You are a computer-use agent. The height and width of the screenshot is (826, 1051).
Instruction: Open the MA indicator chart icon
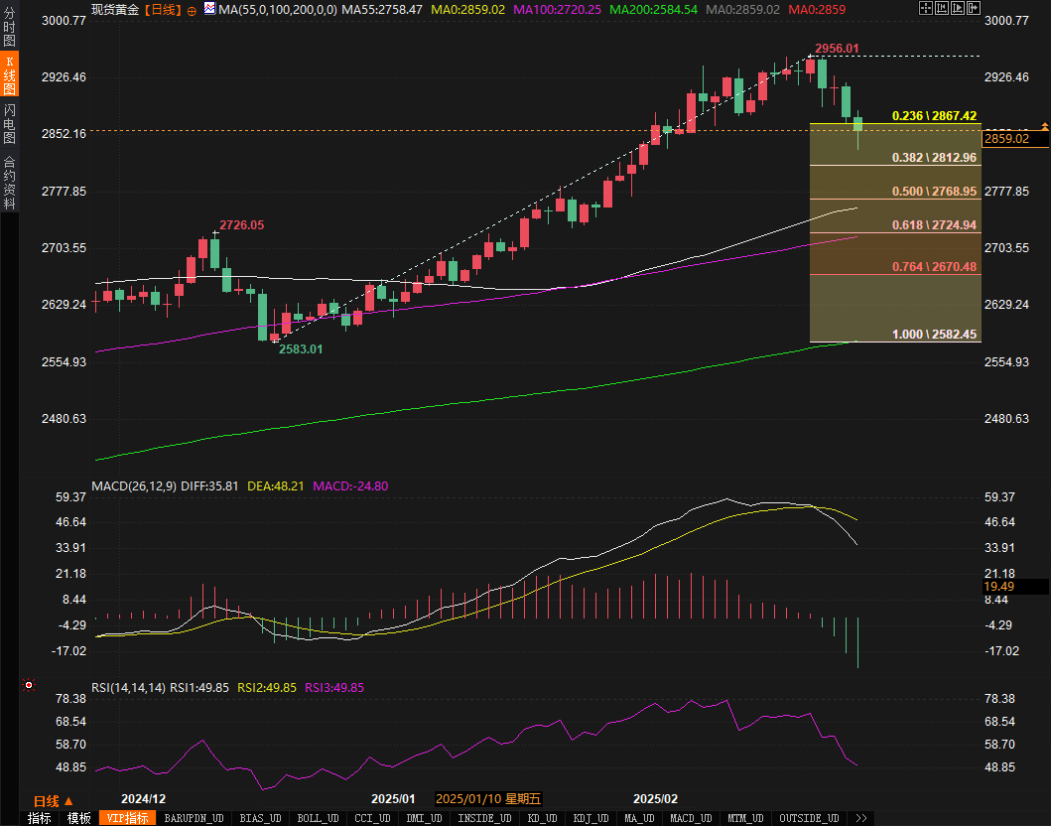209,9
